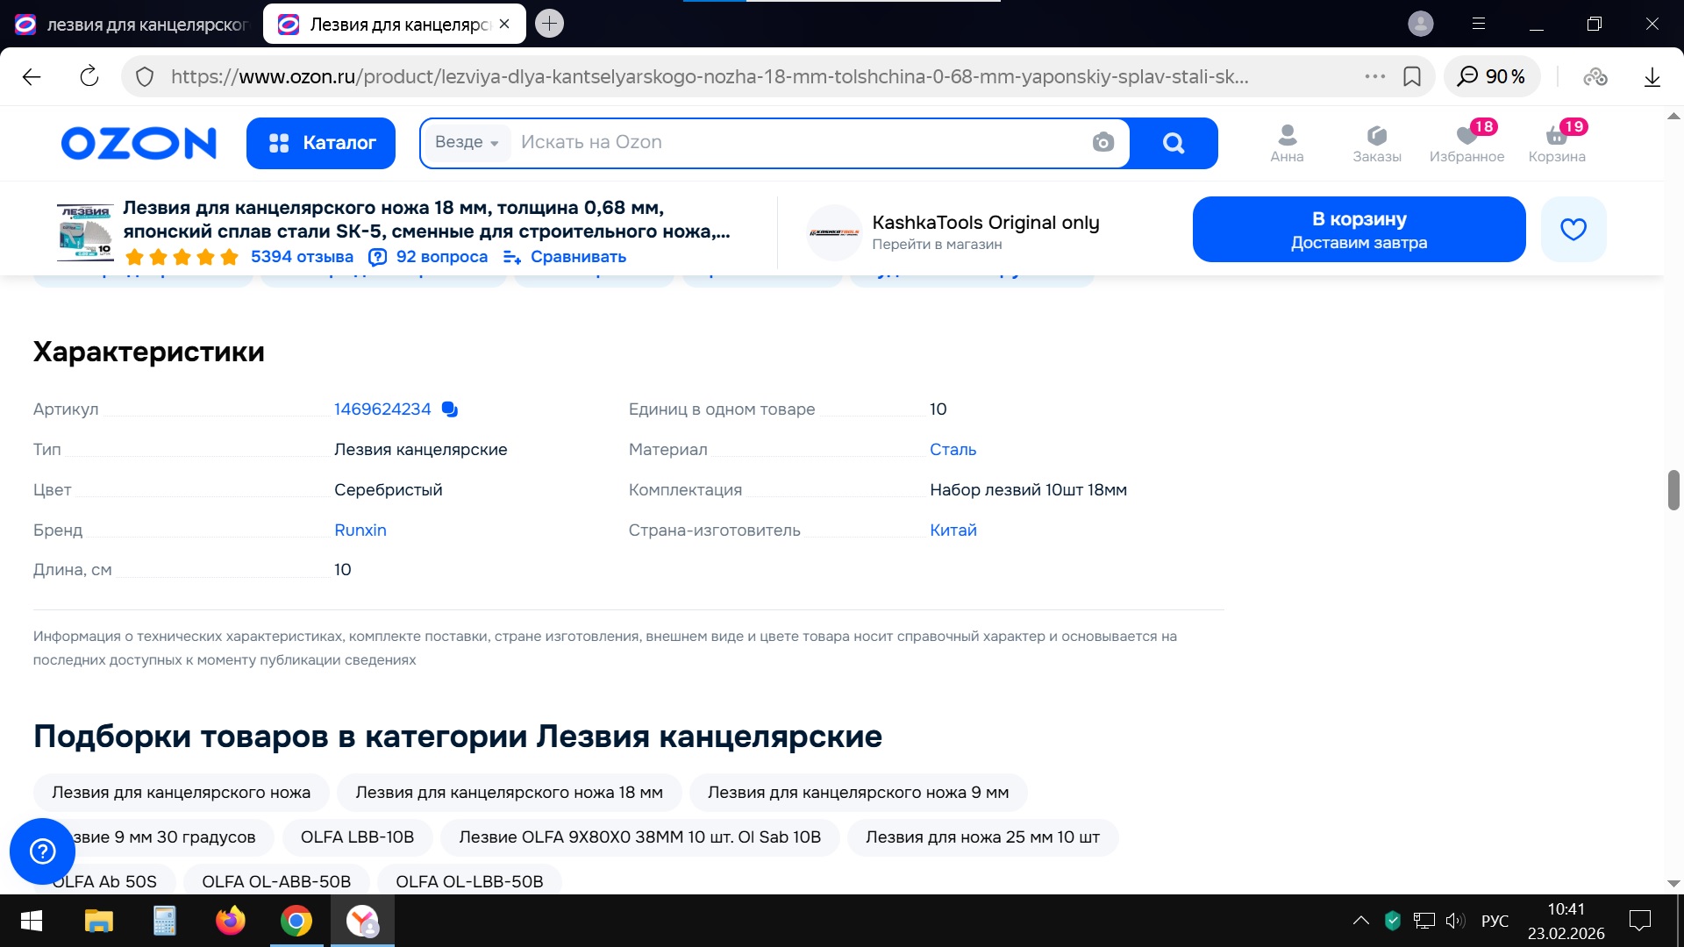
Task: Add product to favorites with heart button
Action: tap(1573, 229)
